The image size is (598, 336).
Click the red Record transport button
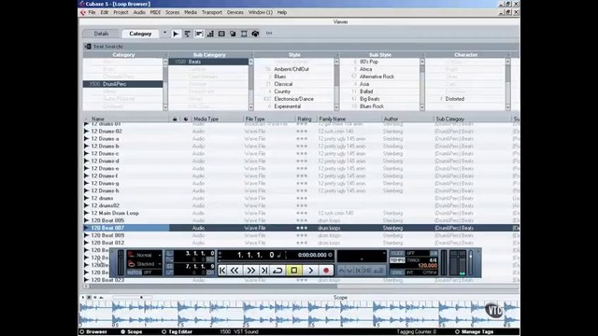pyautogui.click(x=326, y=271)
